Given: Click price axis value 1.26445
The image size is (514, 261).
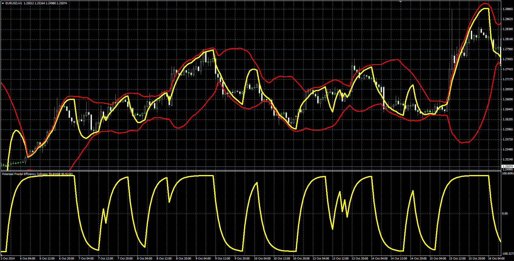Looking at the screenshot, I should pyautogui.click(x=508, y=109).
